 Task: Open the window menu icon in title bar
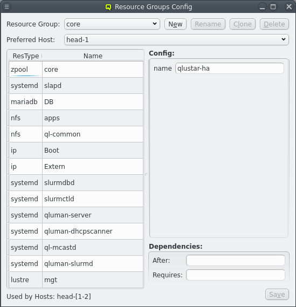click(6, 7)
